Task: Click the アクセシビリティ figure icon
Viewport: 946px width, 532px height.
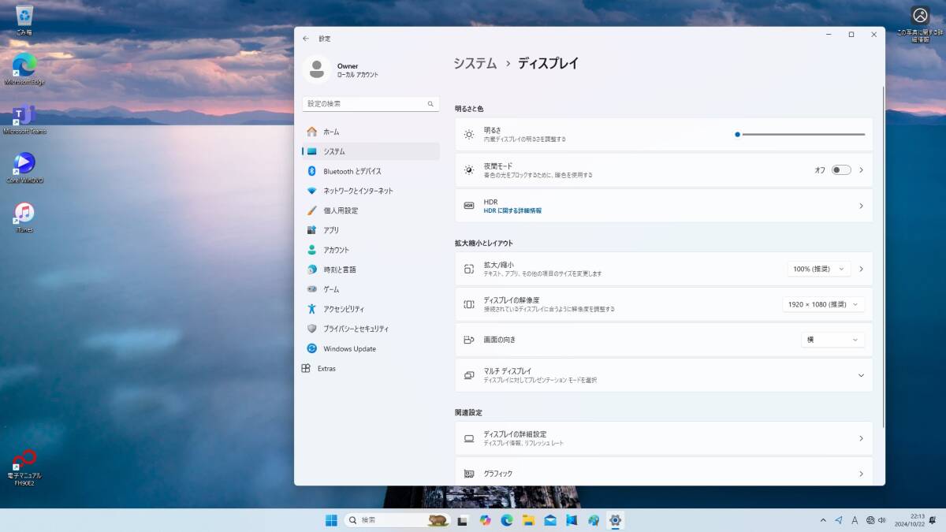Action: pyautogui.click(x=311, y=309)
